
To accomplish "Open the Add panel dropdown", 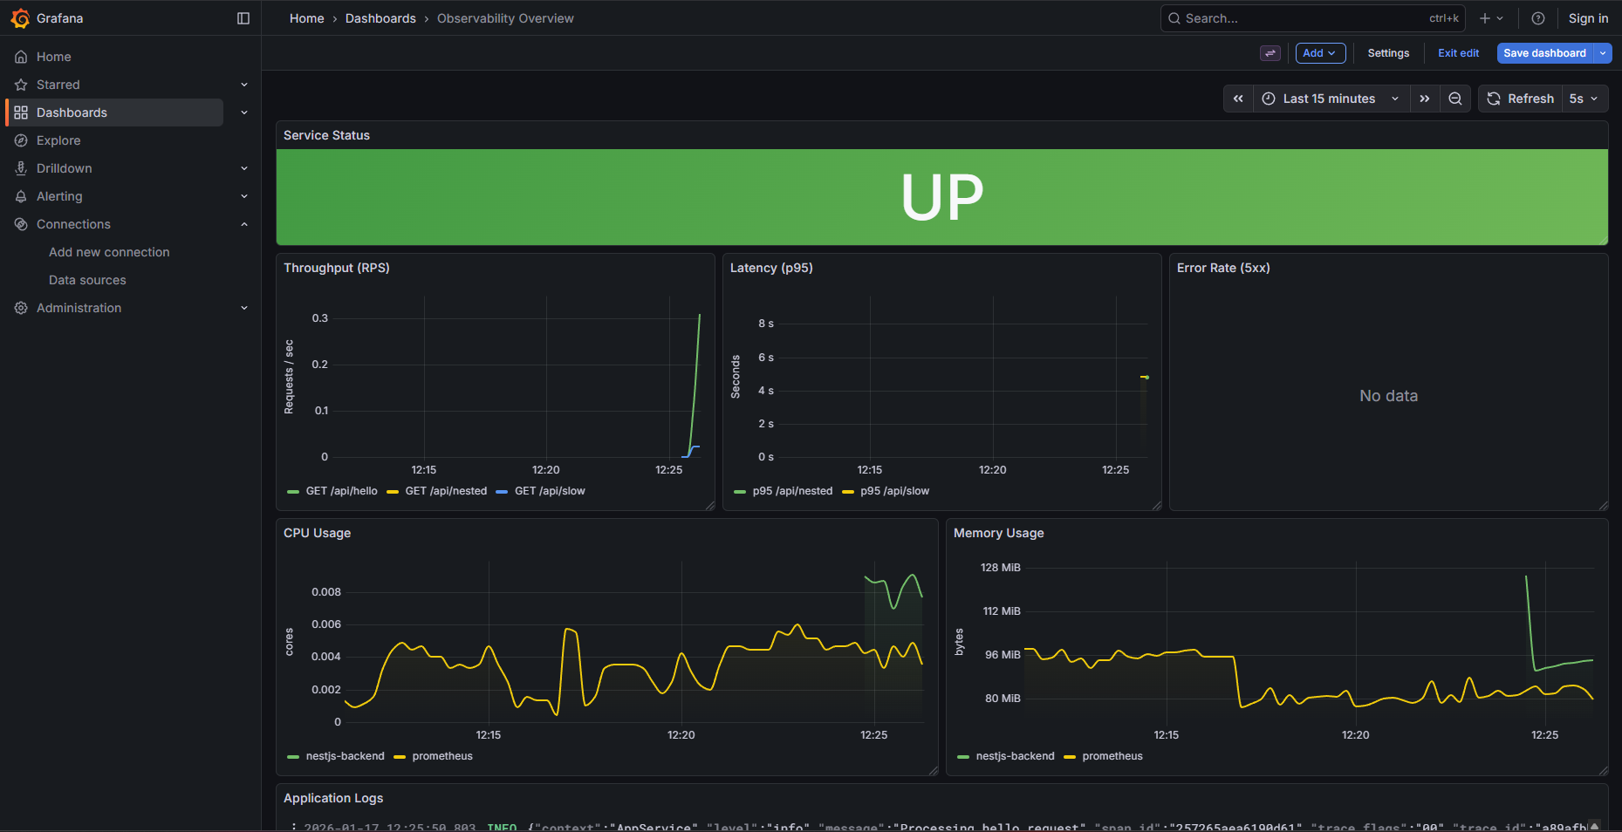I will coord(1319,53).
